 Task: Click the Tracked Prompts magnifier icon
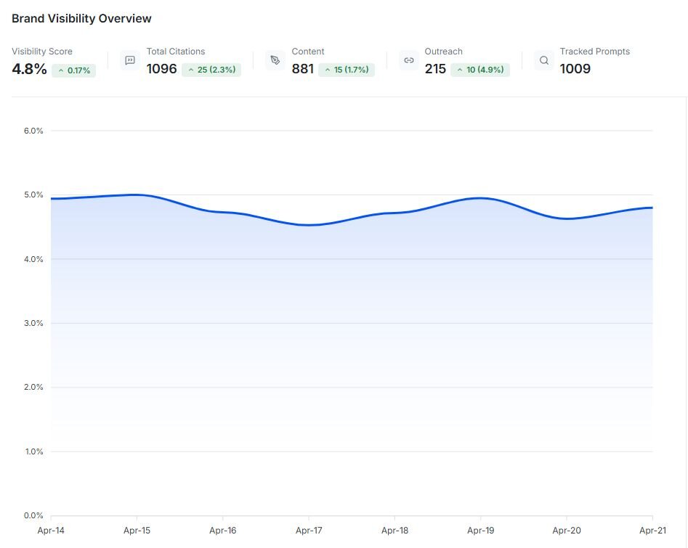point(544,60)
